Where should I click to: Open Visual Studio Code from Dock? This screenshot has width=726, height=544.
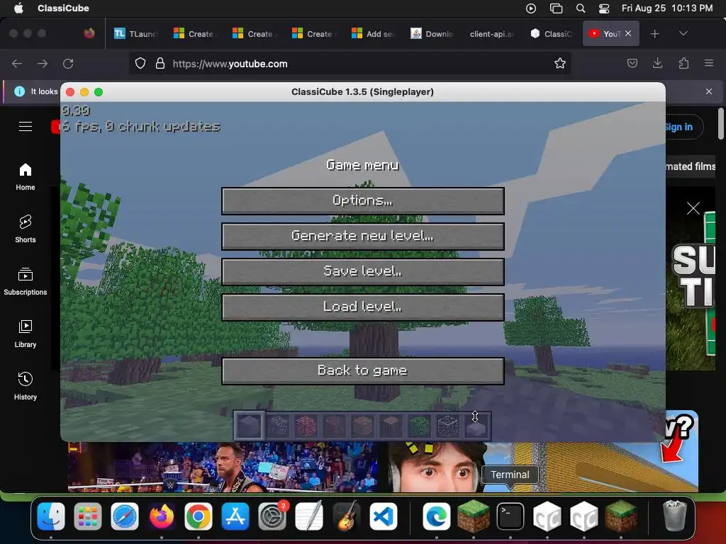click(x=384, y=516)
